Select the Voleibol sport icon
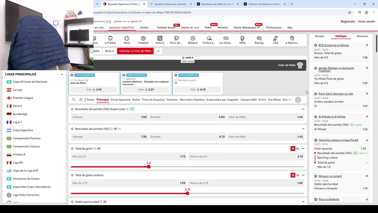 pos(143,40)
